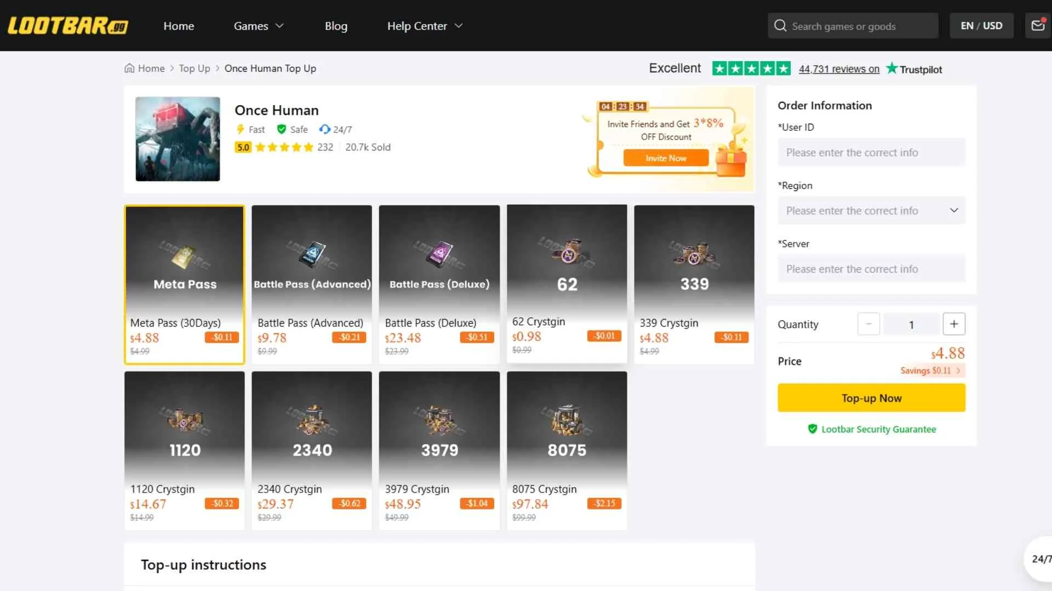The height and width of the screenshot is (591, 1052).
Task: Click the $14.67 price on 1120 Crystgin
Action: pos(148,504)
